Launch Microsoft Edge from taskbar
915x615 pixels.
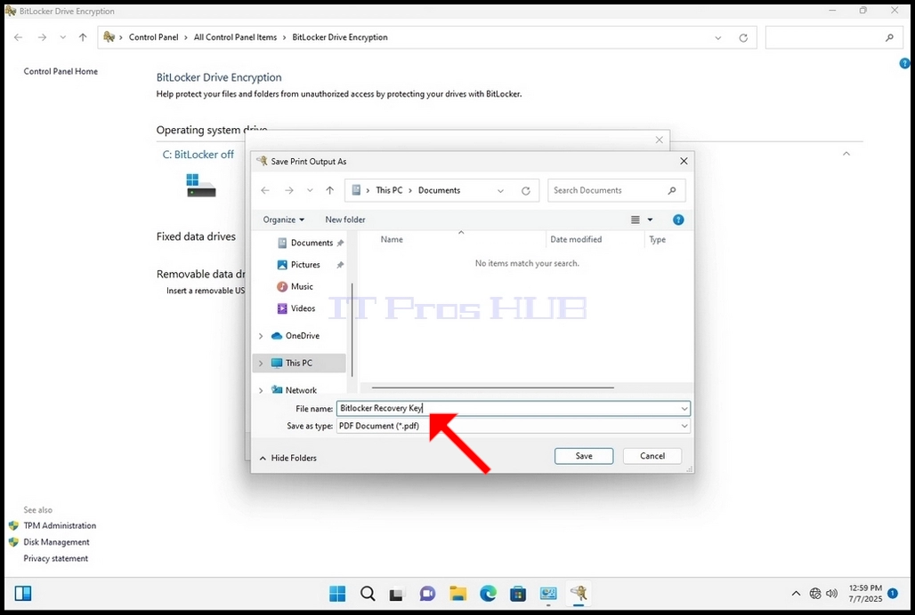(x=488, y=594)
